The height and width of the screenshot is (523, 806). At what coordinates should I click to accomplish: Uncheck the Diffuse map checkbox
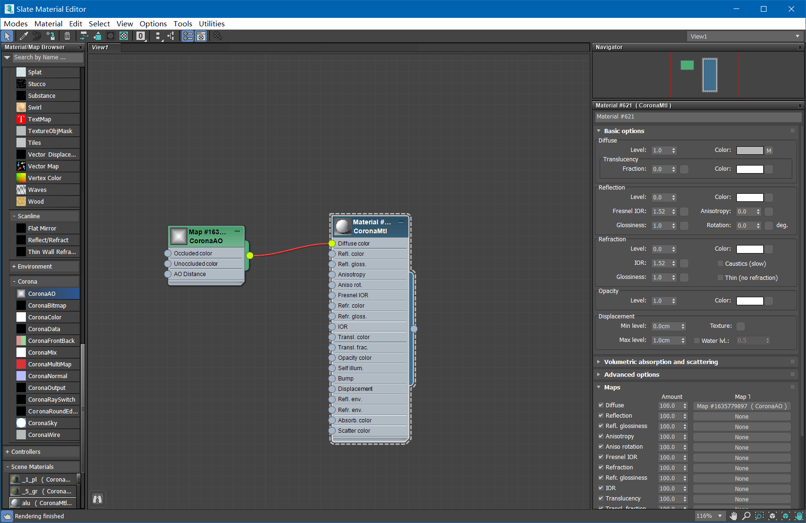(601, 405)
